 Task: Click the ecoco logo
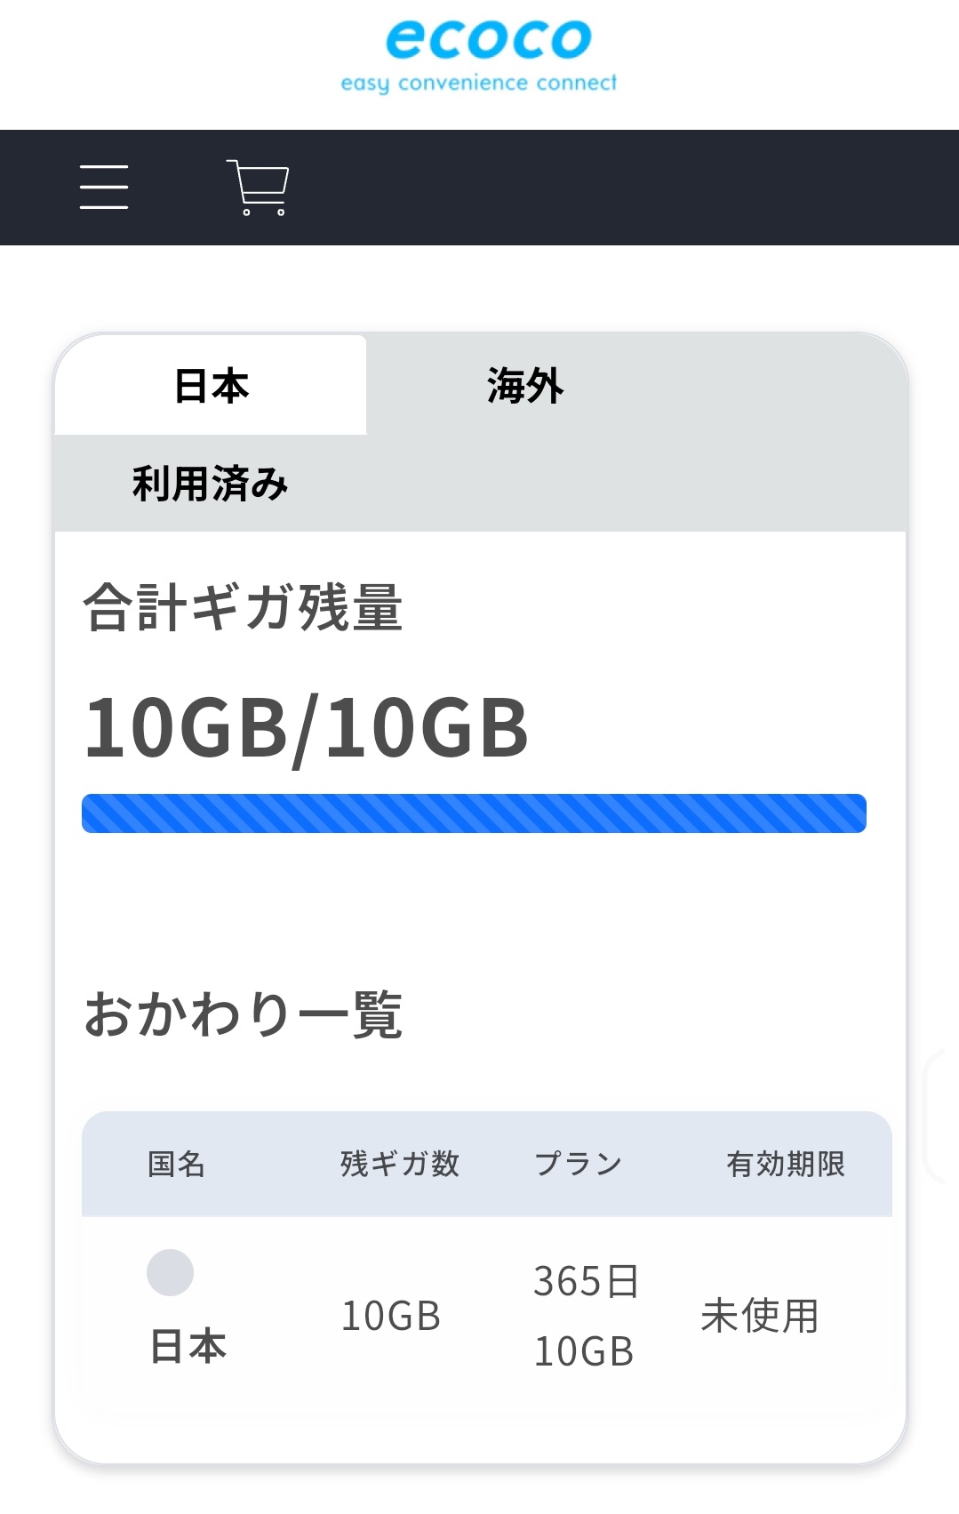(x=488, y=40)
